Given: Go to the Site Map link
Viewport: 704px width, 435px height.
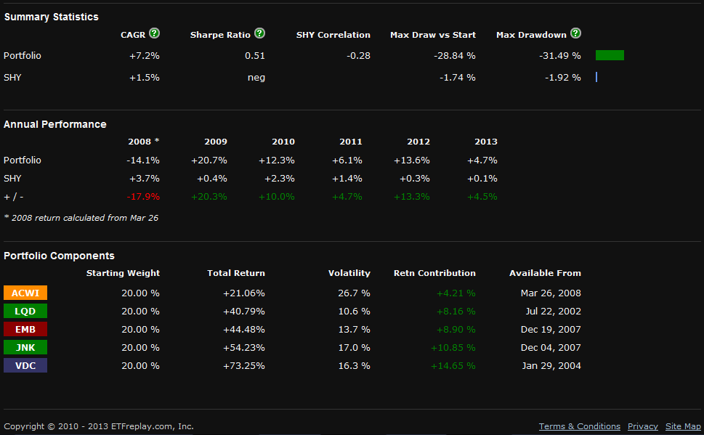Looking at the screenshot, I should [x=683, y=426].
